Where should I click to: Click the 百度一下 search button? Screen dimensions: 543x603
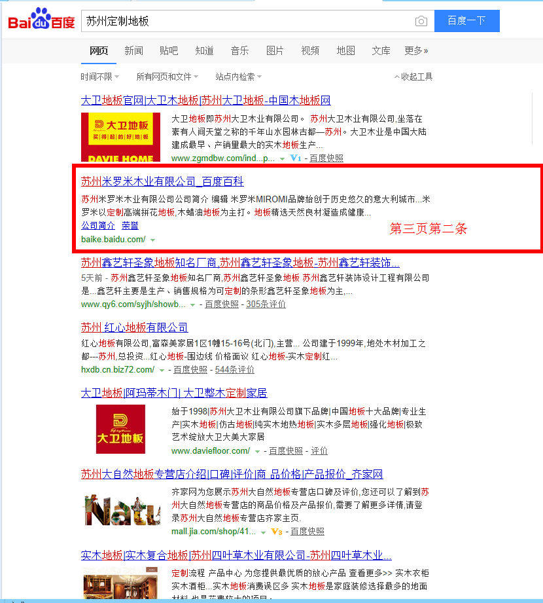[x=467, y=21]
